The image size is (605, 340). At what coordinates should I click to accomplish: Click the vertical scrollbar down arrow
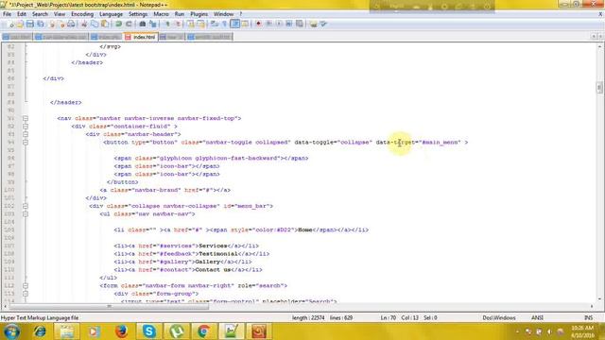pos(599,298)
